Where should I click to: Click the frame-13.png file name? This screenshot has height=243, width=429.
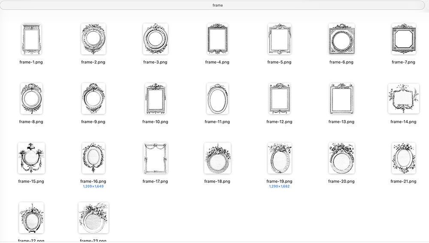[x=341, y=122]
